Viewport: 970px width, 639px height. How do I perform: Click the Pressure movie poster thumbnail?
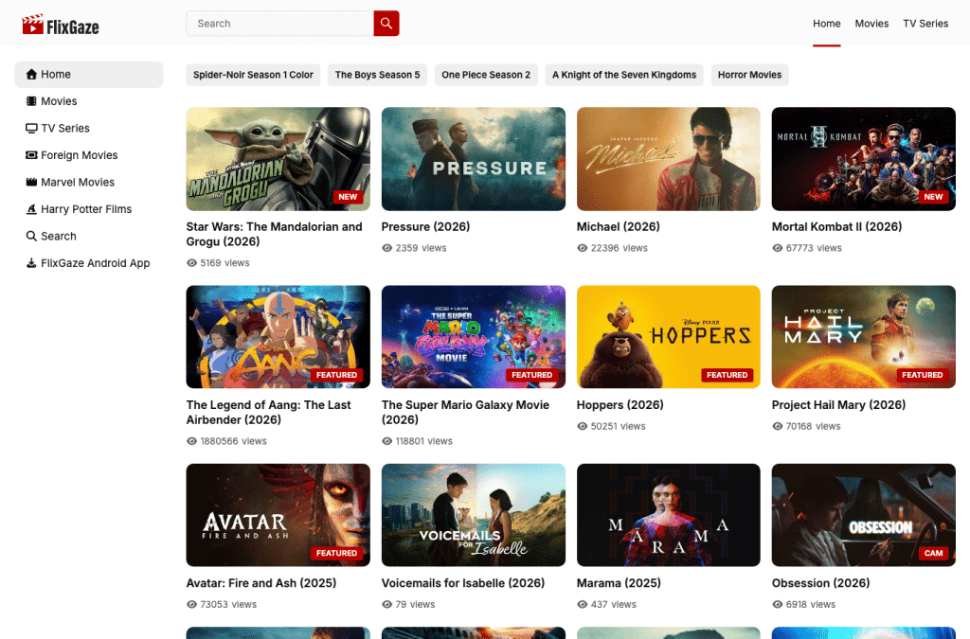tap(474, 159)
